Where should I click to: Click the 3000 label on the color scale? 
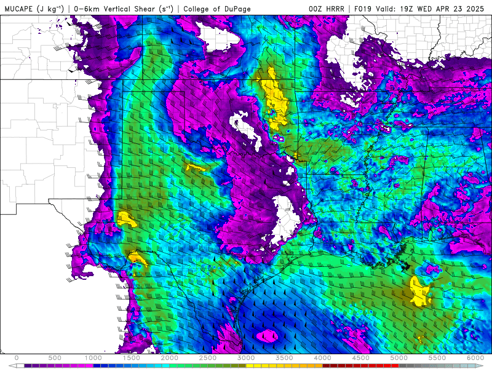click(x=247, y=358)
